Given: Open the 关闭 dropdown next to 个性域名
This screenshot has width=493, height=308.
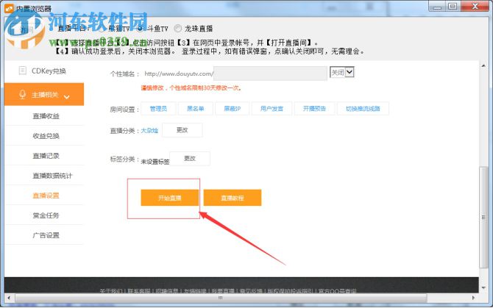Looking at the screenshot, I should 342,72.
